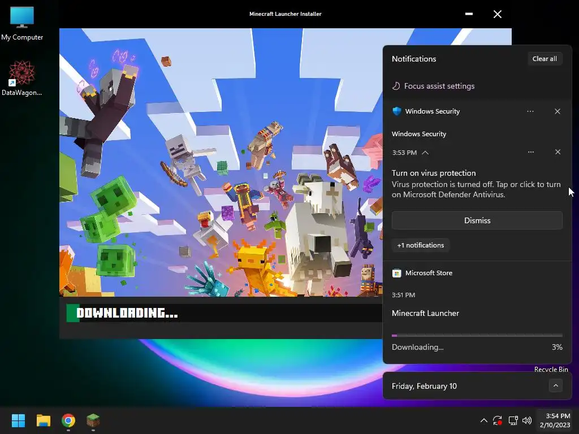
Task: Collapse the Friday, February 10 calendar chevron
Action: click(556, 385)
